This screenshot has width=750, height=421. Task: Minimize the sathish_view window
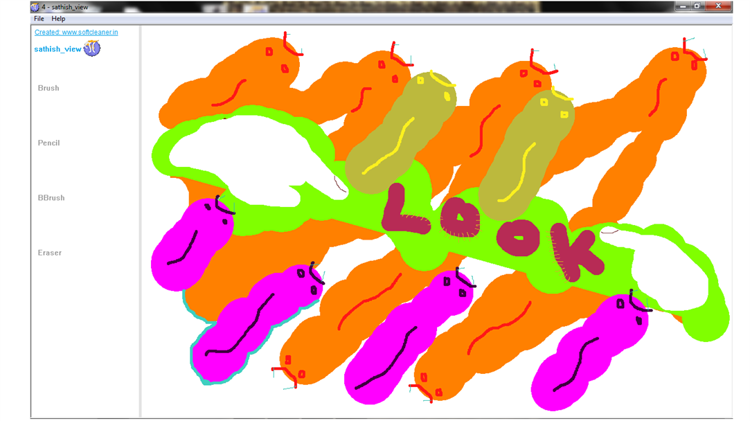click(683, 6)
